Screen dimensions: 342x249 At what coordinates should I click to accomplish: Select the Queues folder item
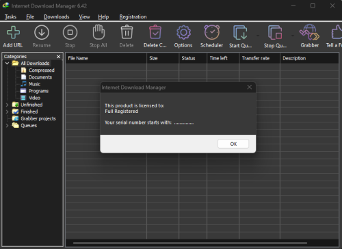(x=29, y=125)
